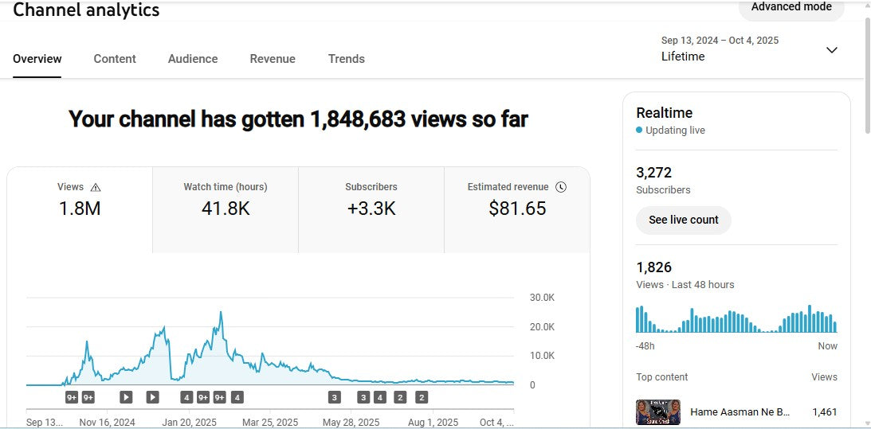The width and height of the screenshot is (871, 429).
Task: Click the rightmost 9+ video marker
Action: [x=219, y=397]
